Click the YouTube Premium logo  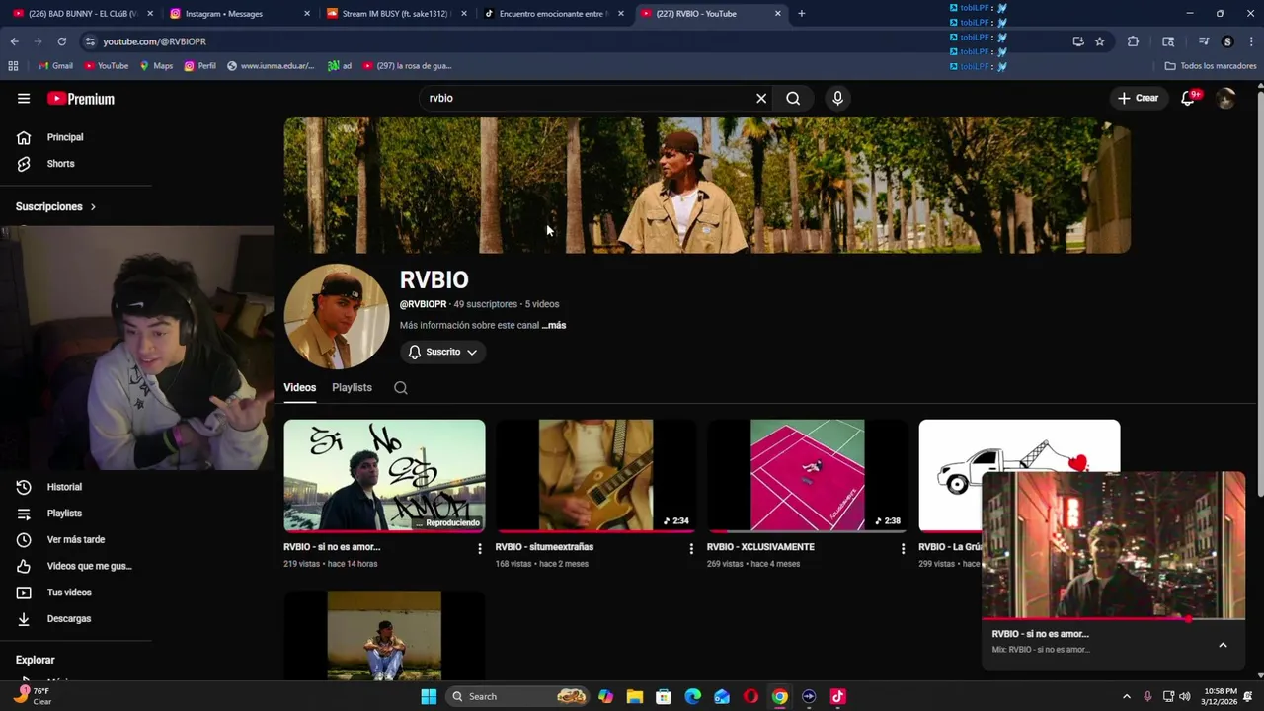pos(81,99)
